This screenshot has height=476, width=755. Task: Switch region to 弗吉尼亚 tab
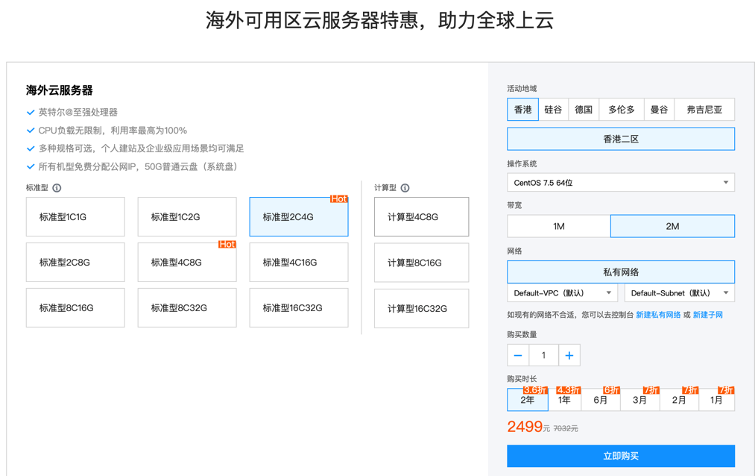[x=704, y=110]
